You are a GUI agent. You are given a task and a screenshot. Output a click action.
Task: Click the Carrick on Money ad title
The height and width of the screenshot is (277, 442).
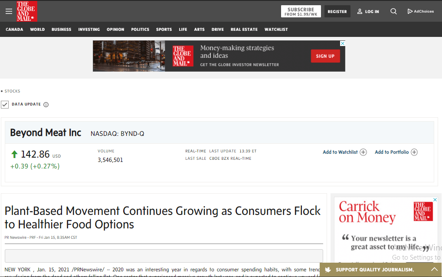point(367,212)
